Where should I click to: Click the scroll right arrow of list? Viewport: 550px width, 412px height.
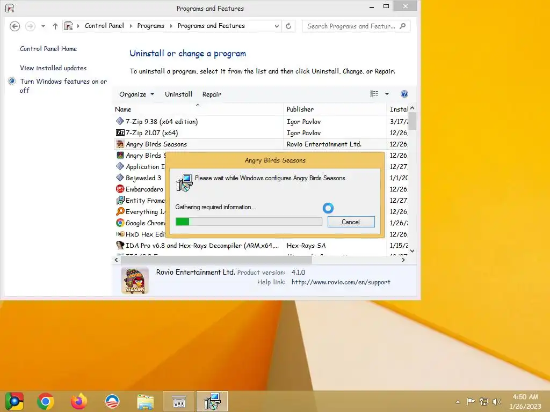tap(403, 260)
